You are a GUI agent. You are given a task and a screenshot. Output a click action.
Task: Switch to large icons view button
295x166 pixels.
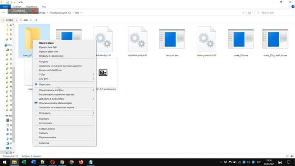(292, 156)
